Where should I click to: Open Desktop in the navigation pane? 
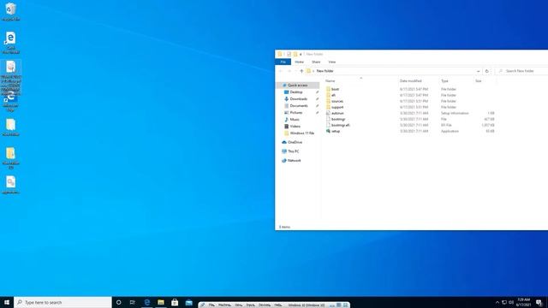click(296, 92)
